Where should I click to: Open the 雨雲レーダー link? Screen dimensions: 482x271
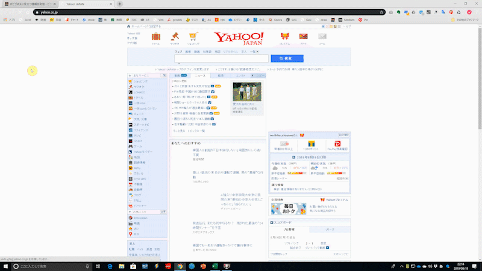click(279, 178)
